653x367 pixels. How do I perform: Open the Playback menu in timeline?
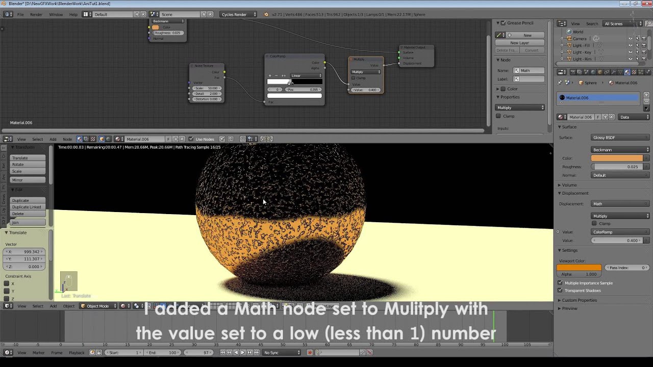click(x=77, y=353)
